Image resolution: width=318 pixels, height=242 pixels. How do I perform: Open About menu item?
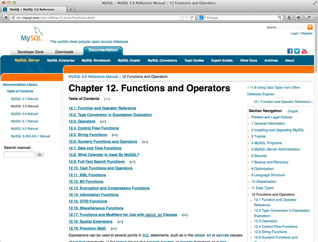tap(290, 60)
